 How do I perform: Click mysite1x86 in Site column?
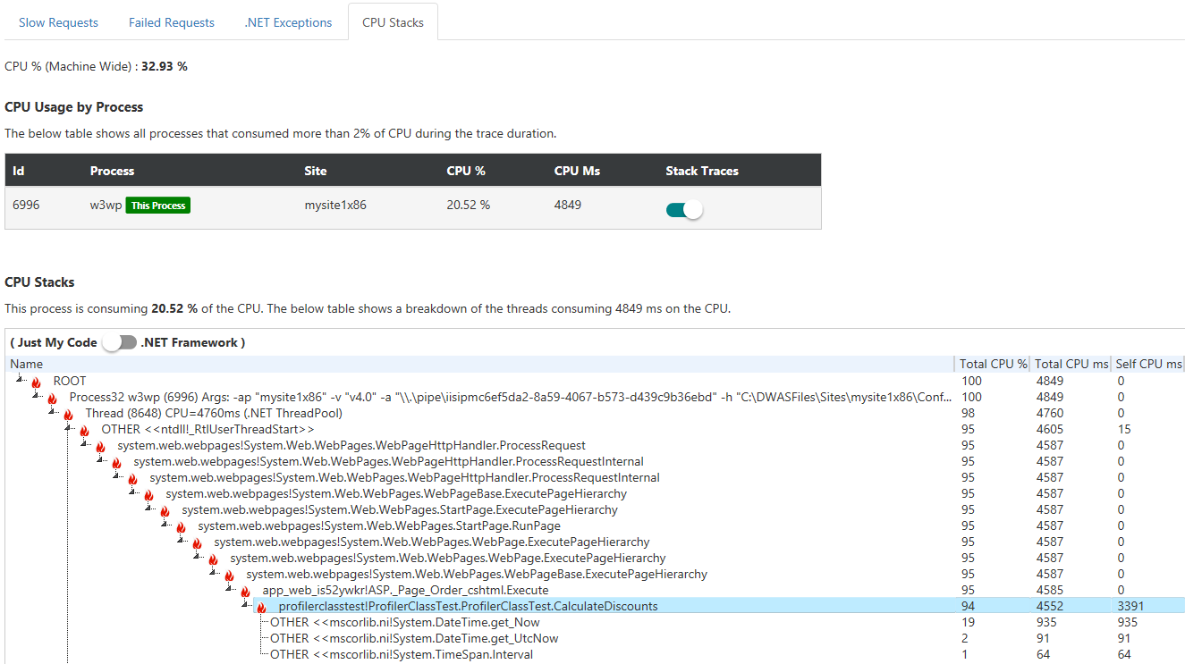[x=335, y=205]
